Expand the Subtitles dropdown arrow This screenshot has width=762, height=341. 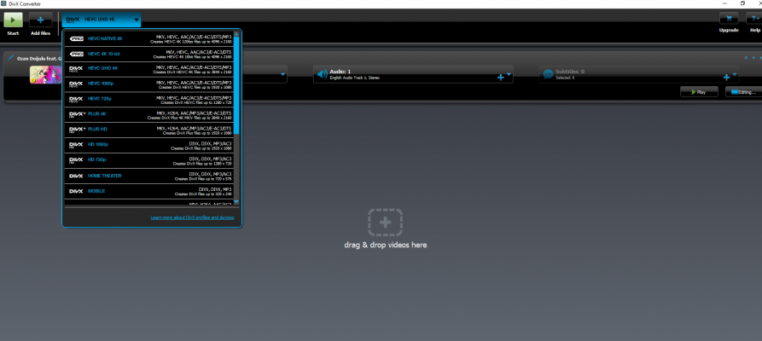(735, 75)
